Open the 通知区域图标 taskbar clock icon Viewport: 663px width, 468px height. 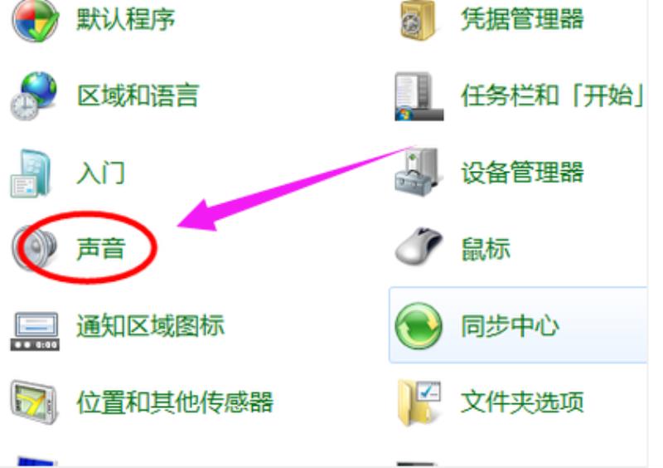pos(35,331)
